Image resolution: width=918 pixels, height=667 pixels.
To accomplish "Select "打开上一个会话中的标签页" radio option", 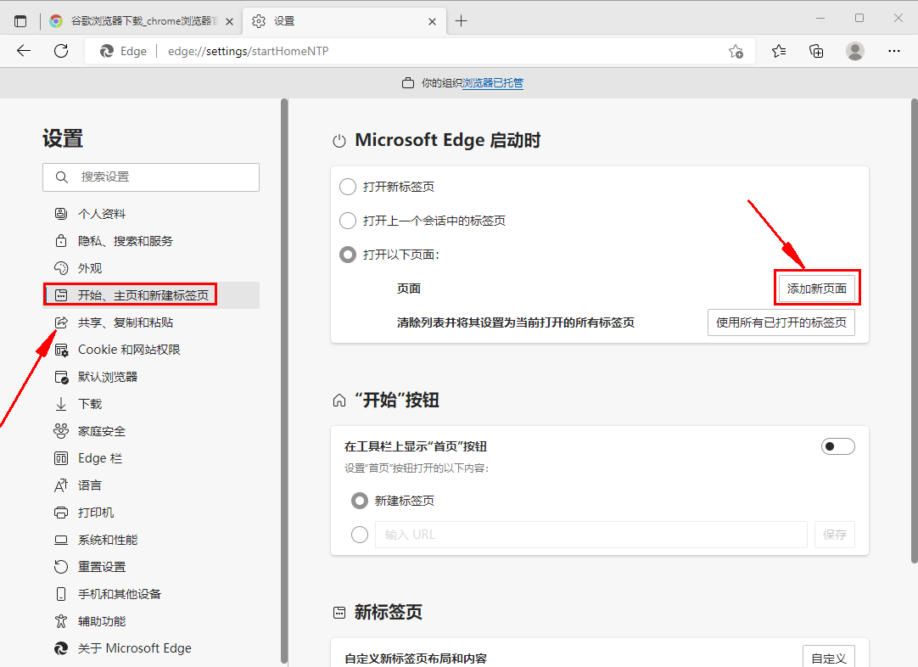I will click(348, 221).
